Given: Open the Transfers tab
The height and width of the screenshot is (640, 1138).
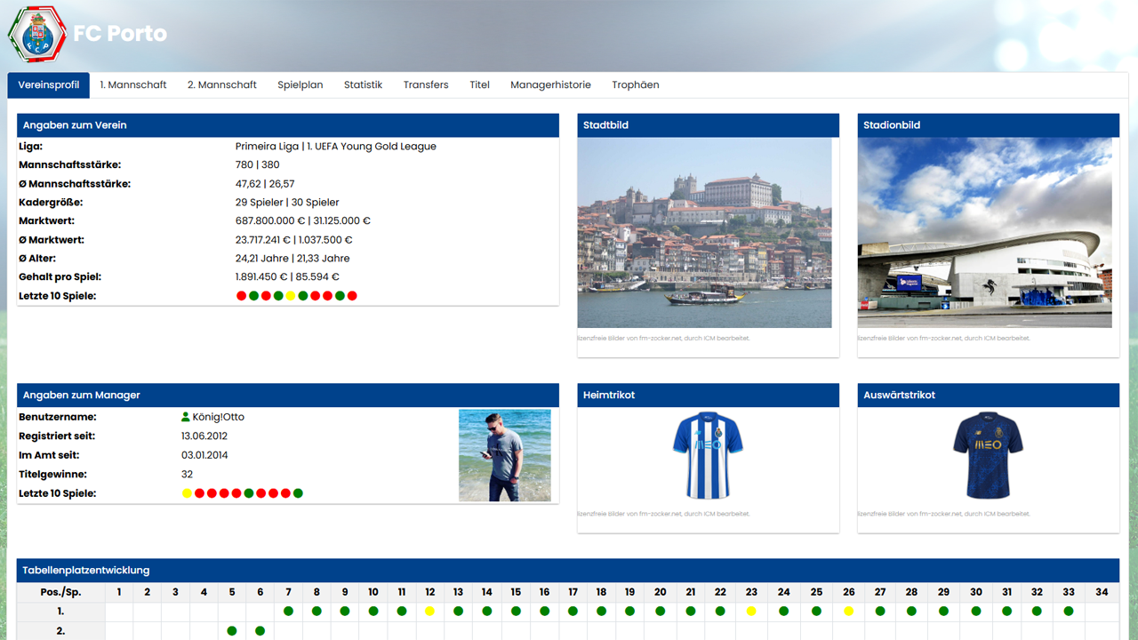Looking at the screenshot, I should (426, 85).
